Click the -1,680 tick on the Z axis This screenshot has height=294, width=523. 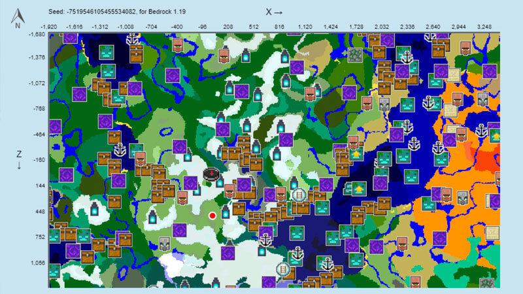point(37,33)
